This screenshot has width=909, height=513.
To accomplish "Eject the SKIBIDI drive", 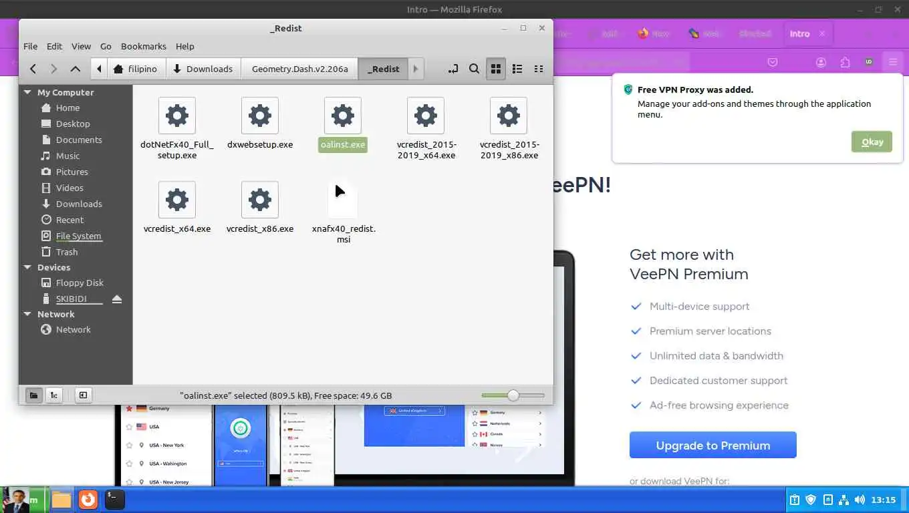I will tap(117, 299).
